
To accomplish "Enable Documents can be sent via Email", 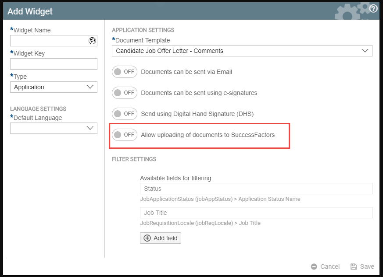I will (125, 72).
